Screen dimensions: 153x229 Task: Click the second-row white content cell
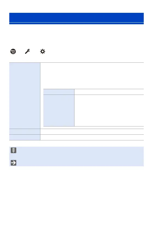point(92,132)
